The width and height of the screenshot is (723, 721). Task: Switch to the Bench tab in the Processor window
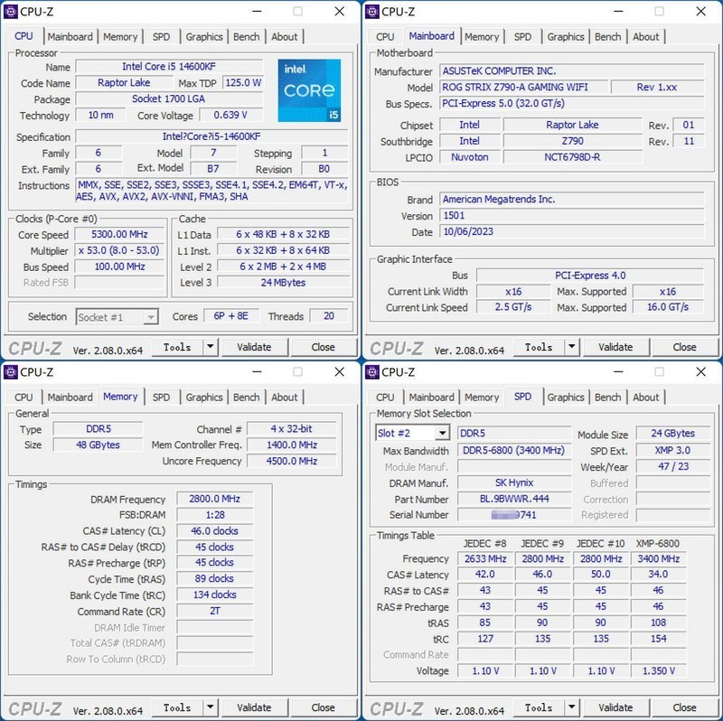click(247, 37)
